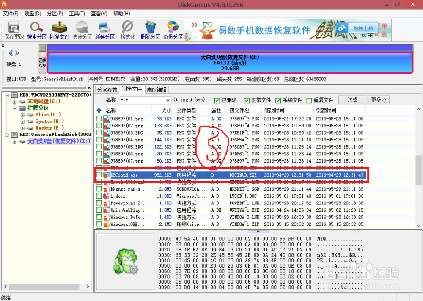Switch to the 分区参数 tab
This screenshot has height=301, width=423.
click(x=107, y=90)
